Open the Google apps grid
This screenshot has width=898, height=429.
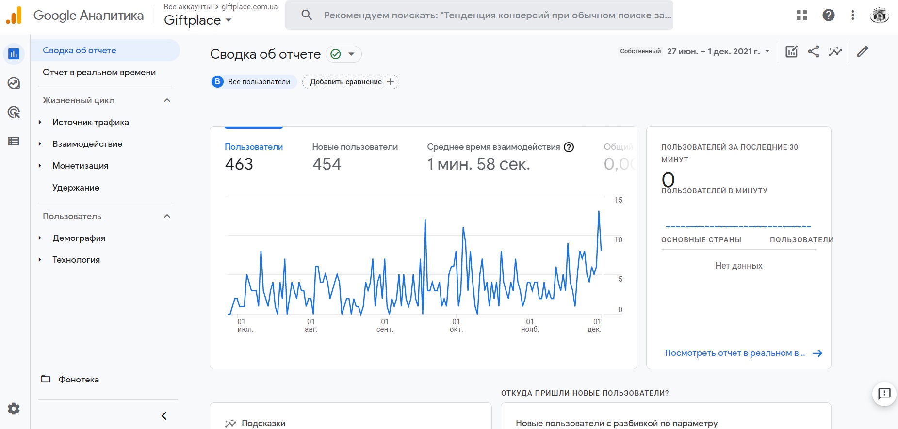coord(802,15)
